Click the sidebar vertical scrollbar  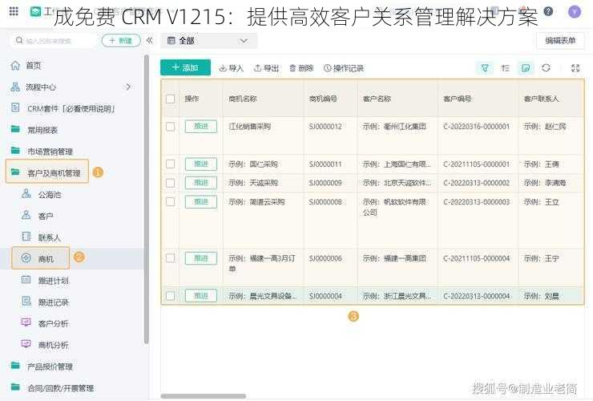point(147,200)
